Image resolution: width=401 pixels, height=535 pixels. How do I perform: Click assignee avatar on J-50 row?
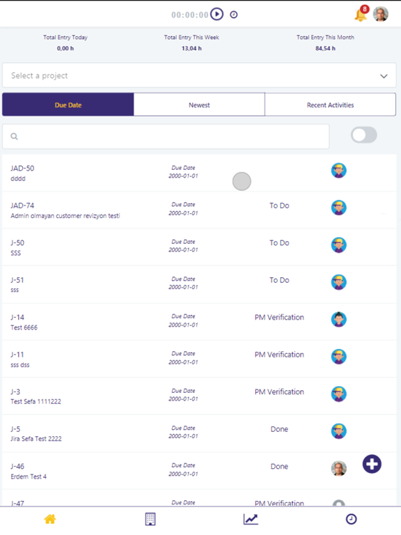click(x=338, y=245)
